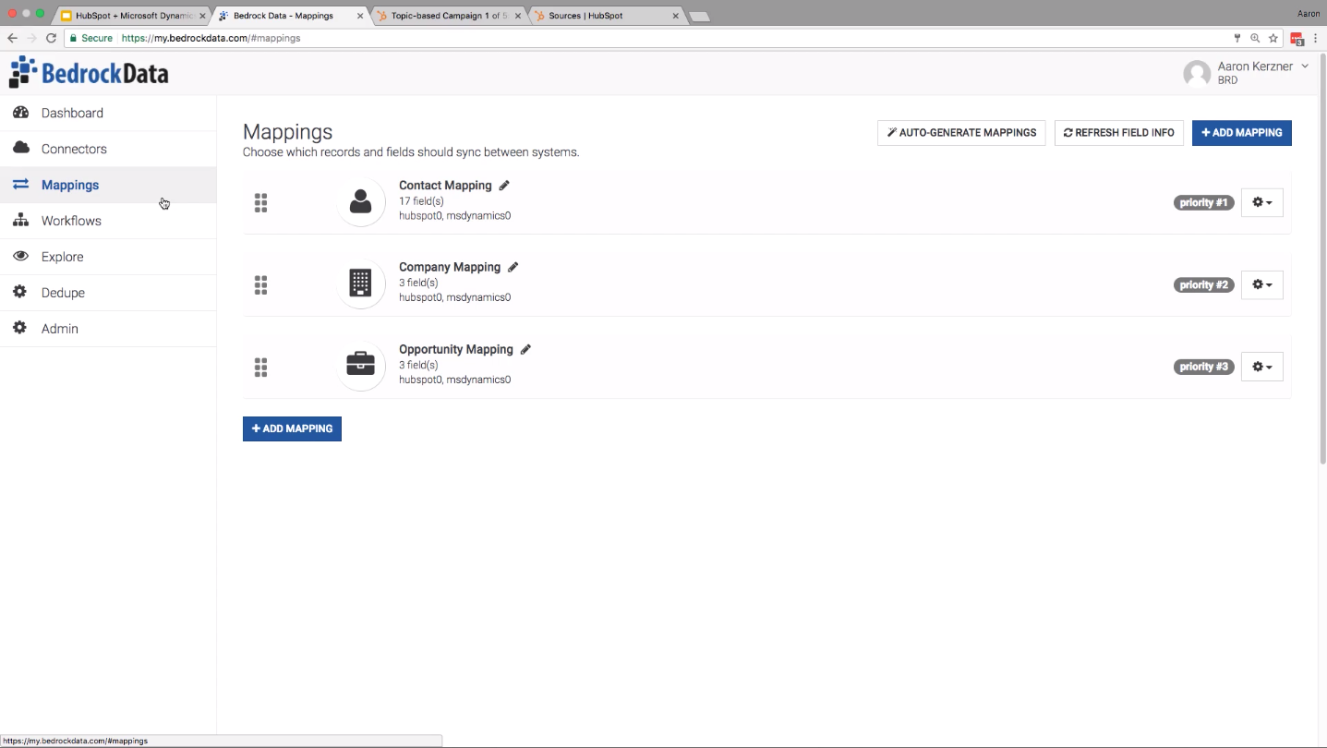Click the priority #2 badge

[x=1204, y=284]
